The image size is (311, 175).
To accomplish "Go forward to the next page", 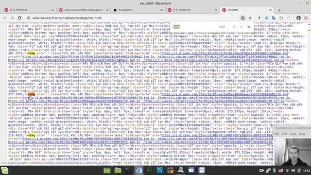I will (x=12, y=18).
